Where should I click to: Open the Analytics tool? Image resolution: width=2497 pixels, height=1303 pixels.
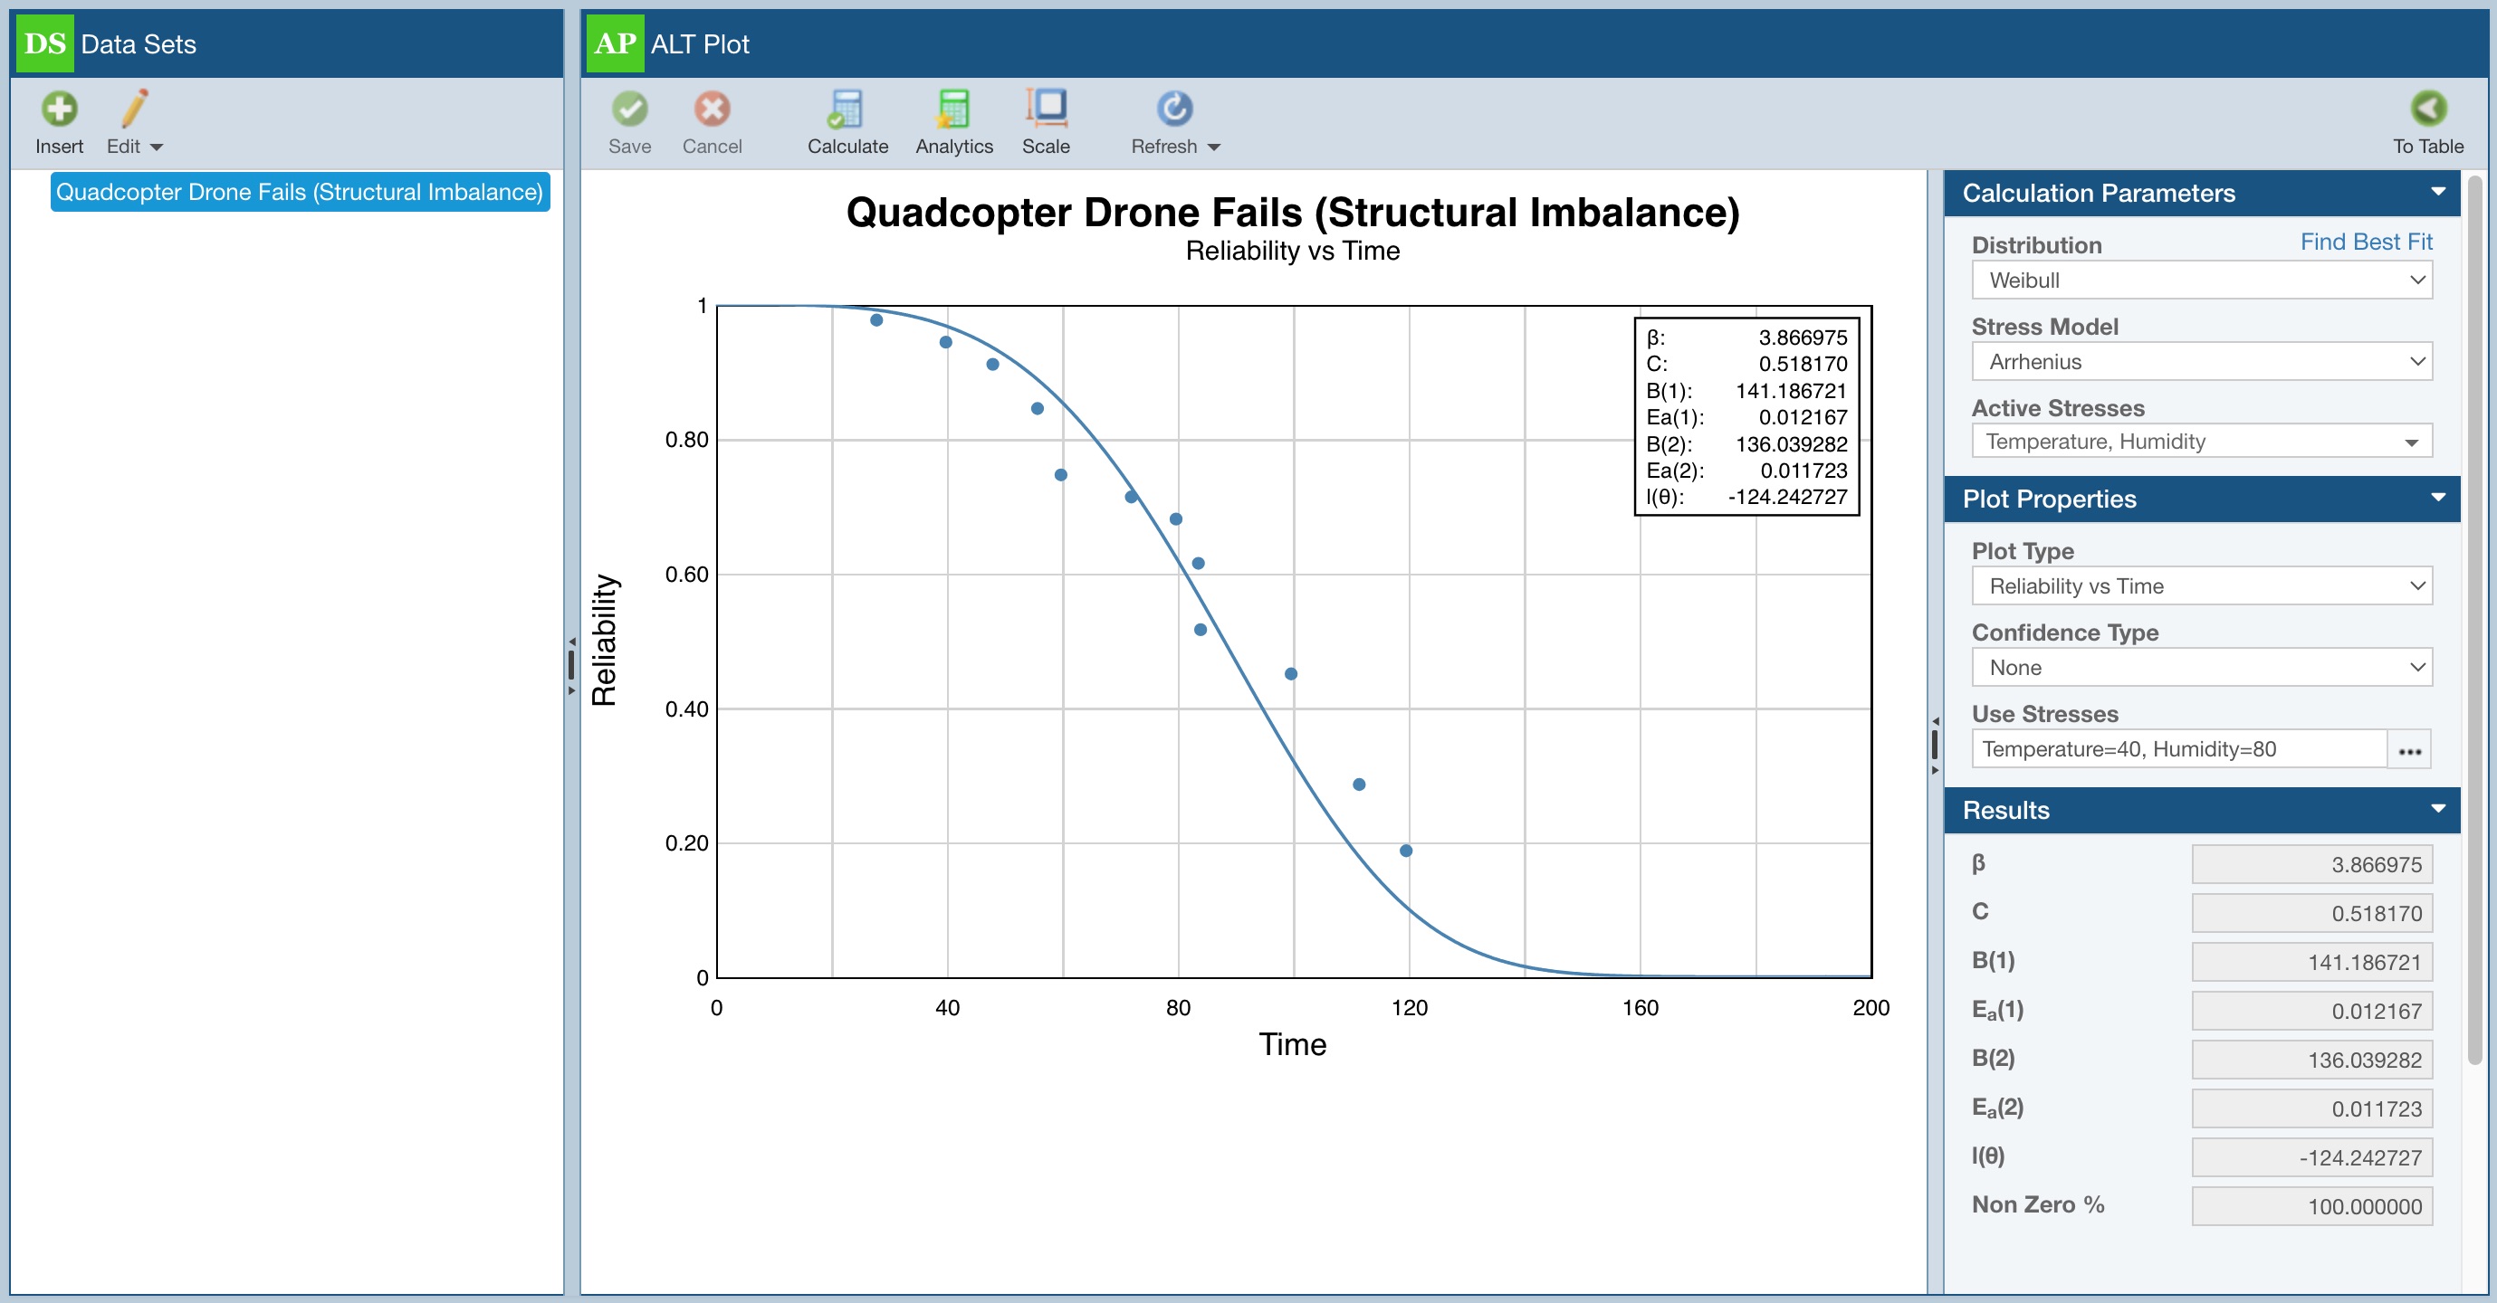(x=952, y=109)
